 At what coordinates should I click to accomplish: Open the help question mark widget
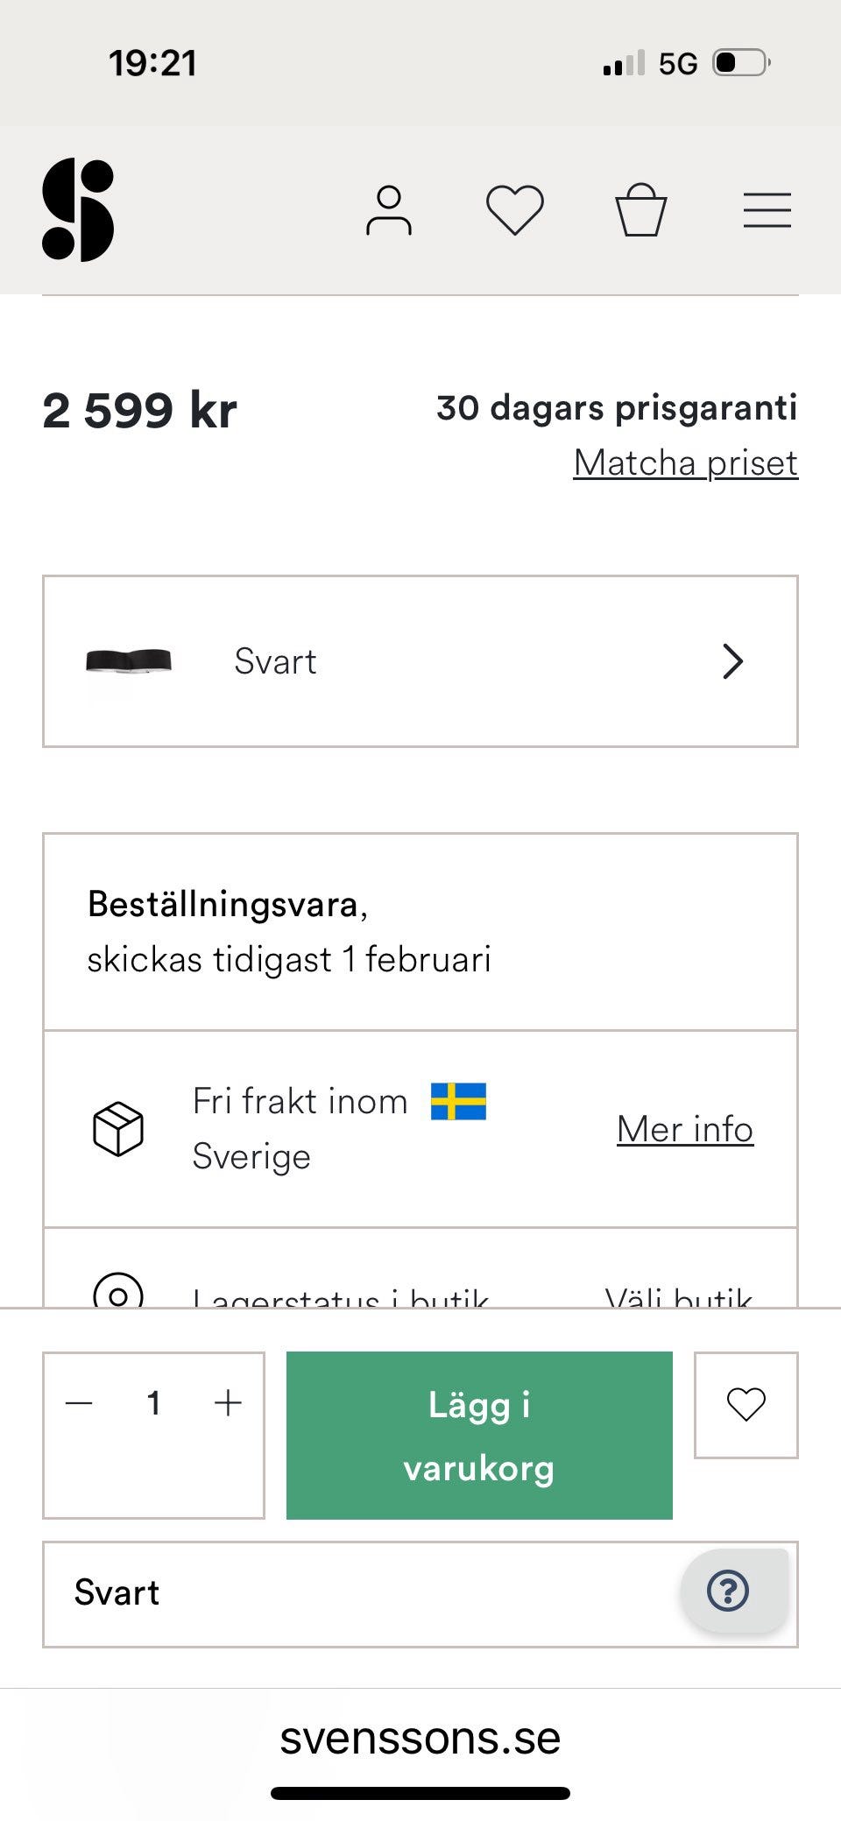pyautogui.click(x=728, y=1591)
